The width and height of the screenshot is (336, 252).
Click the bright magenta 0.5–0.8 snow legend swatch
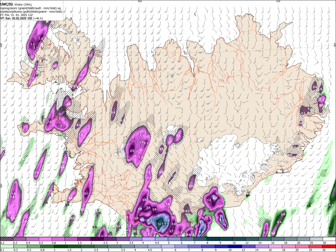(46, 239)
